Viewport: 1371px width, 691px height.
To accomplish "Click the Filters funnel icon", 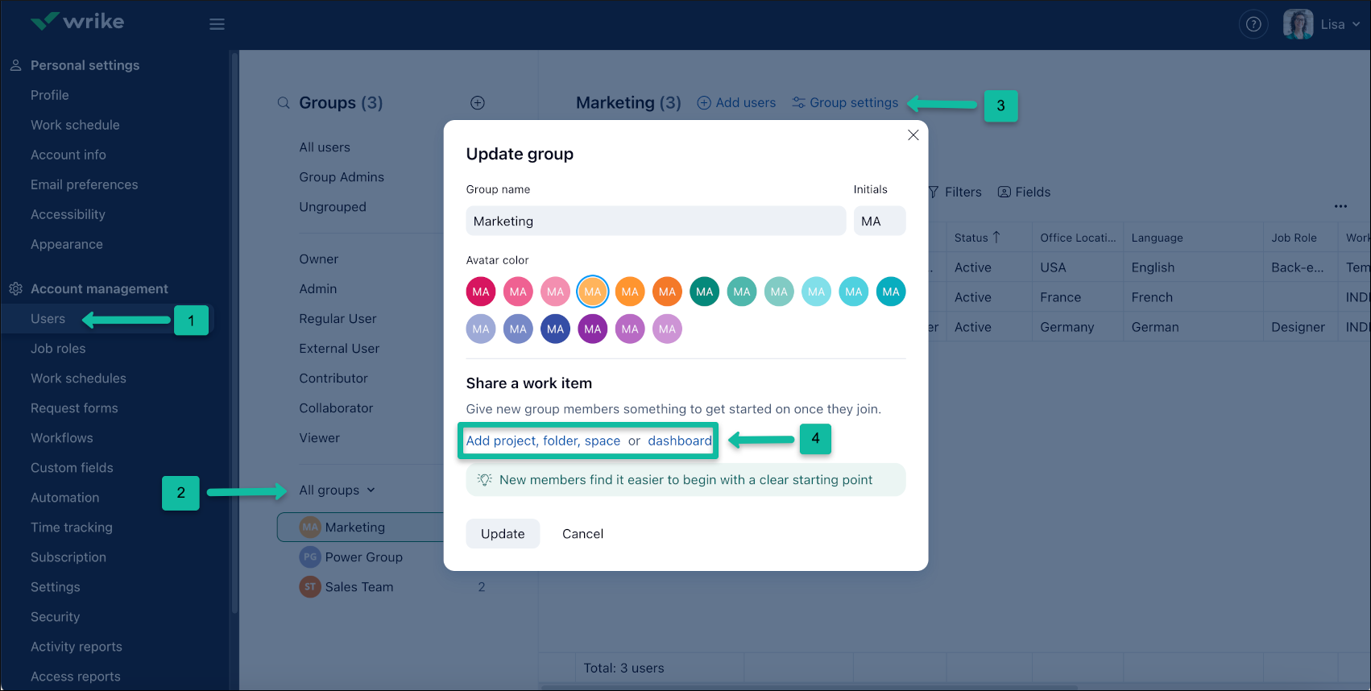I will 934,192.
